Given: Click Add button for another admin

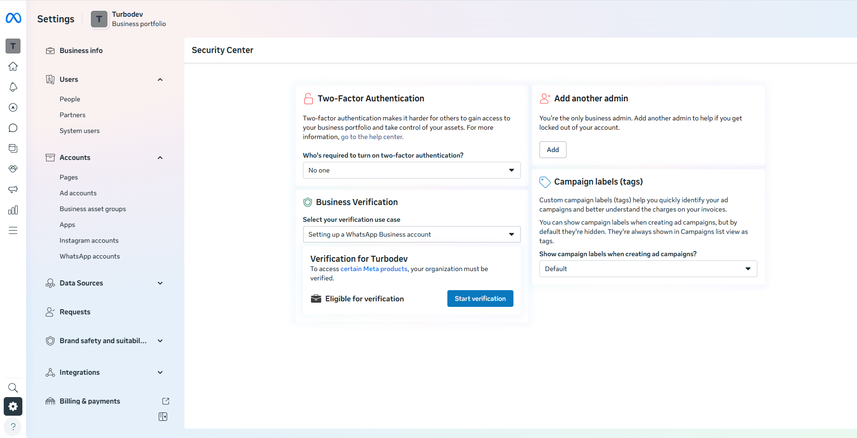Looking at the screenshot, I should (x=553, y=150).
